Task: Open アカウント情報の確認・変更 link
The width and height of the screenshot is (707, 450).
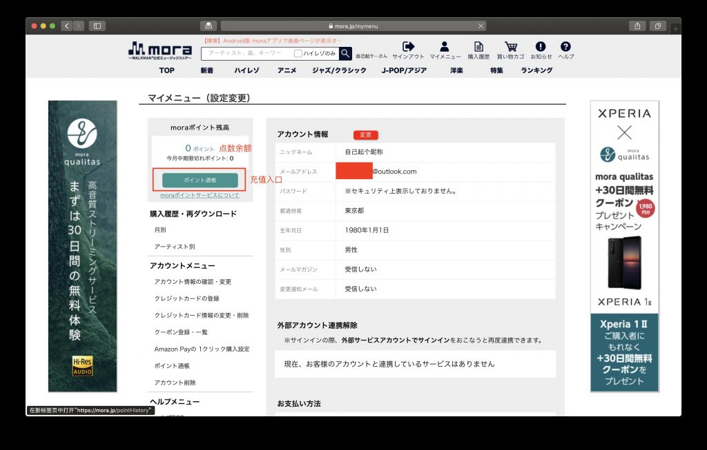Action: pos(193,282)
